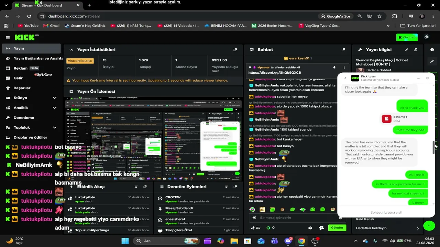Image resolution: width=440 pixels, height=247 pixels.
Task: Open the YouTube bookmark
Action: point(28,26)
